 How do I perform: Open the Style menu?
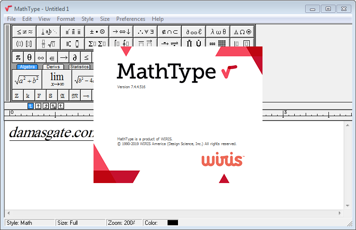[x=88, y=19]
